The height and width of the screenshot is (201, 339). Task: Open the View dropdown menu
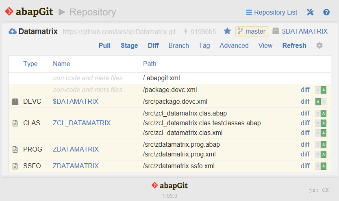(x=265, y=46)
